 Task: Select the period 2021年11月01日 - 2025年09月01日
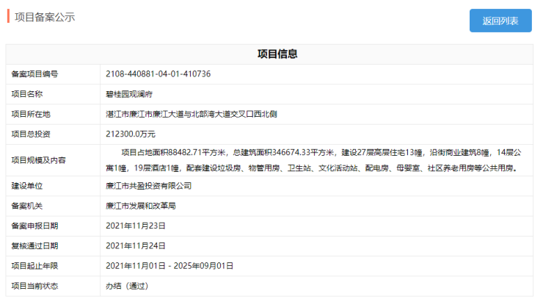coord(170,266)
